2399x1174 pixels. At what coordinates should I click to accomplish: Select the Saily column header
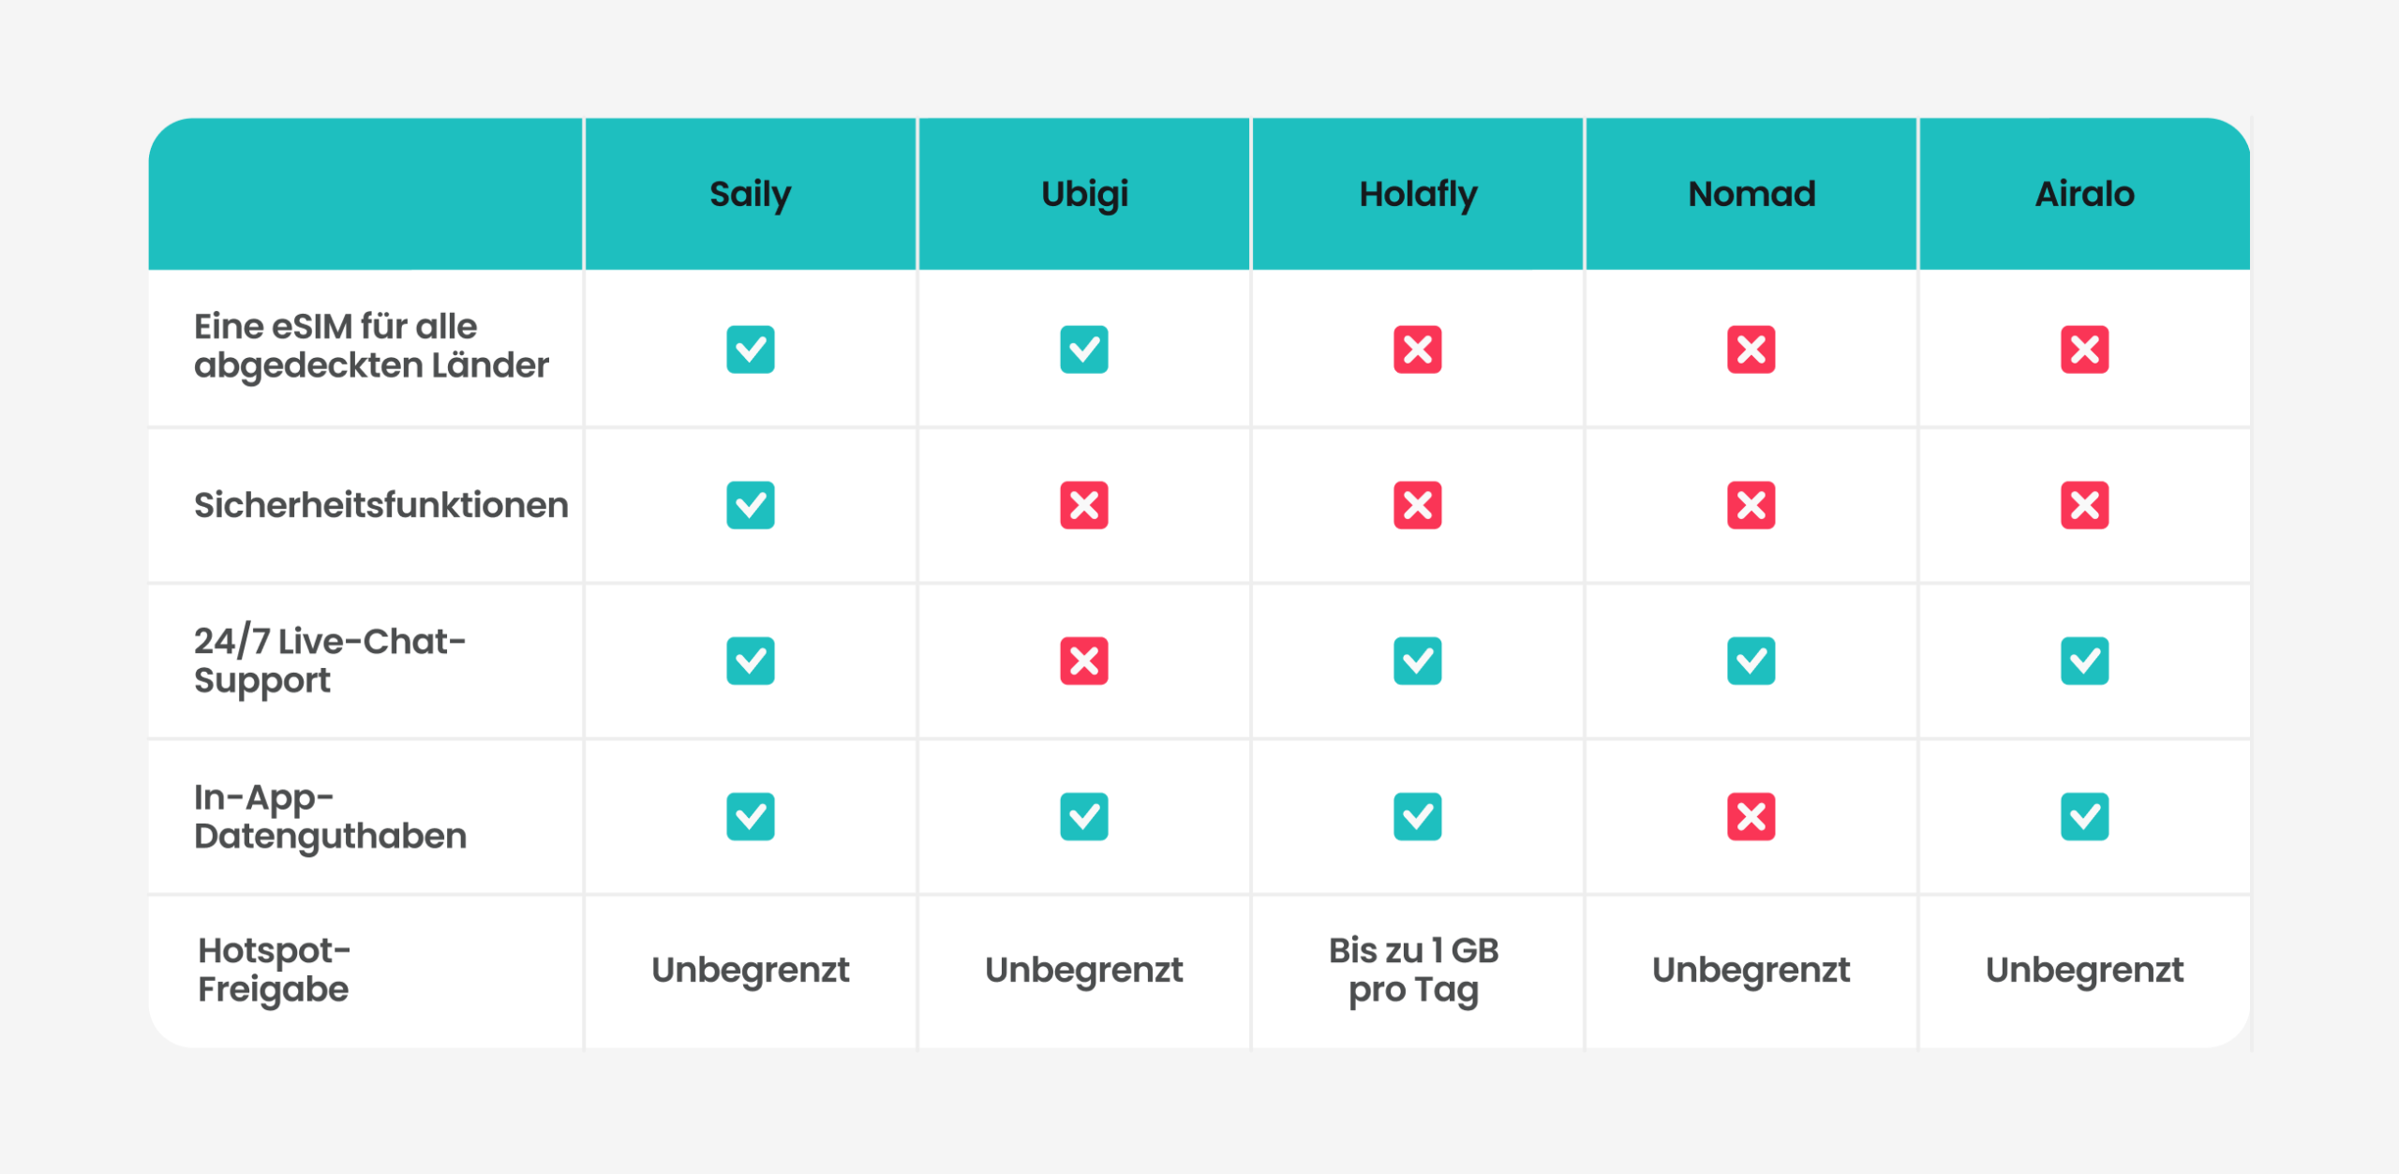(751, 195)
